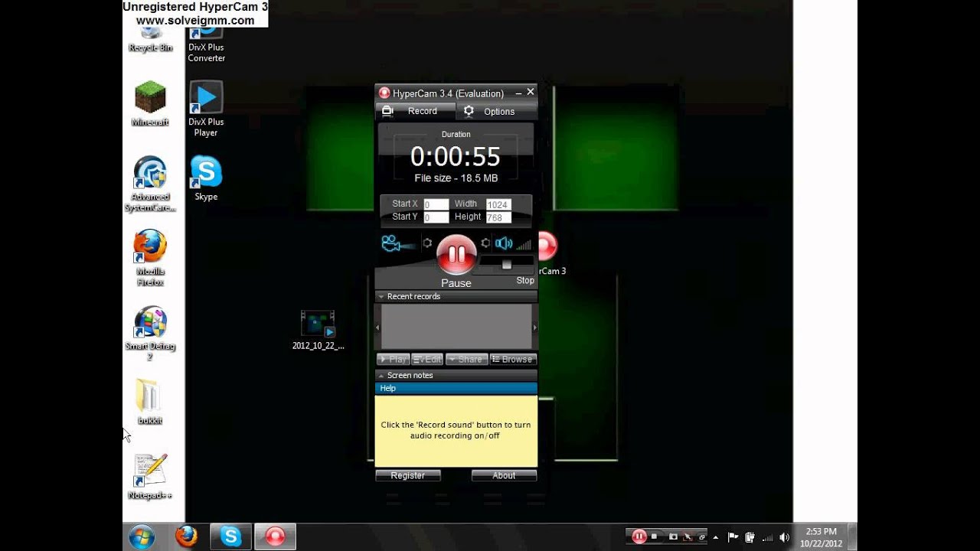The image size is (980, 551).
Task: Click the Play button under Recent records
Action: [x=394, y=359]
